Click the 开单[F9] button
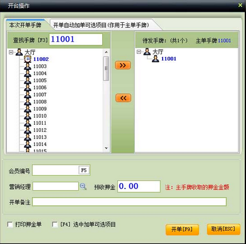This screenshot has width=246, height=244. click(182, 230)
